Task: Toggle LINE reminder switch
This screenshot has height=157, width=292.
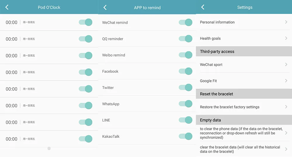Action: (185, 120)
